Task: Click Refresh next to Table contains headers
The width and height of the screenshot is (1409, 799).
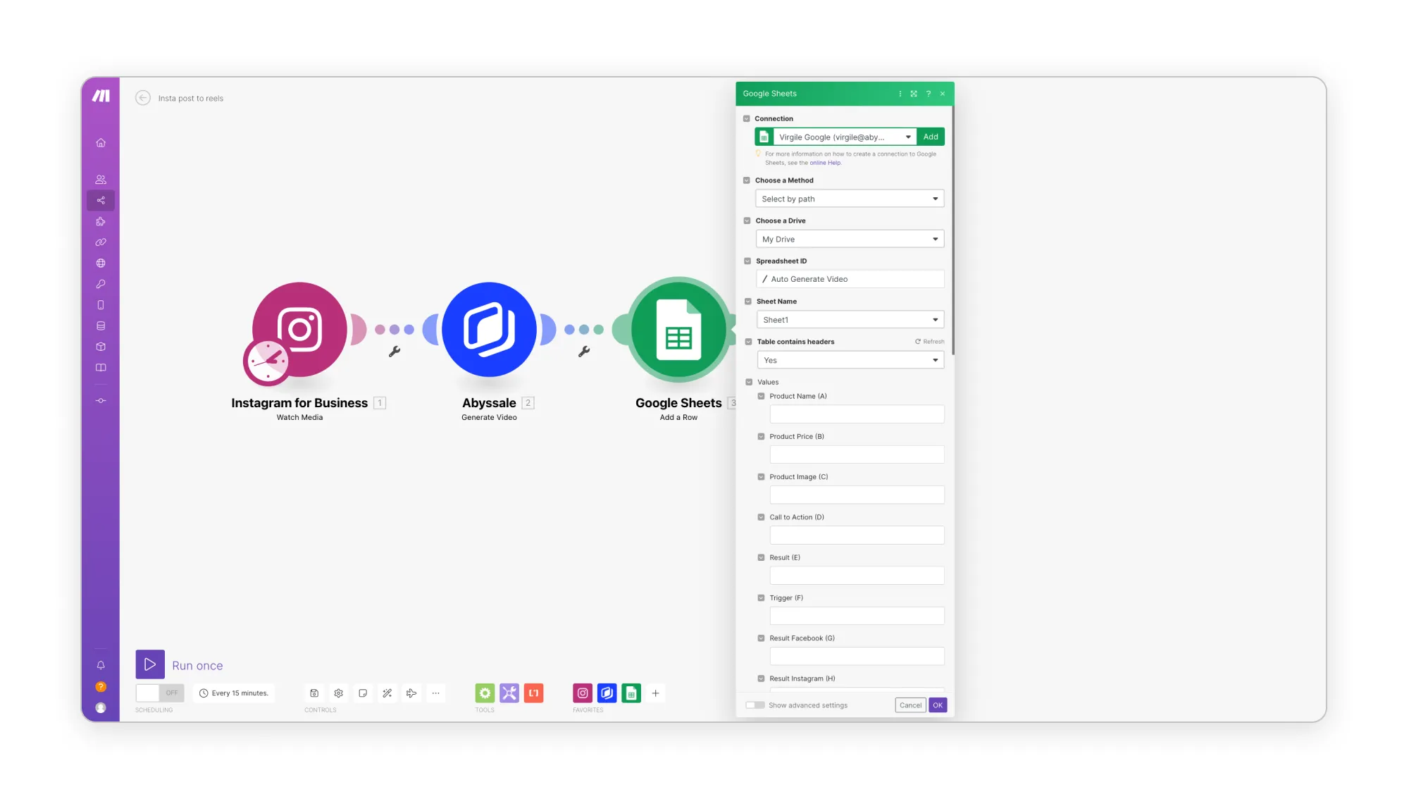Action: coord(930,342)
